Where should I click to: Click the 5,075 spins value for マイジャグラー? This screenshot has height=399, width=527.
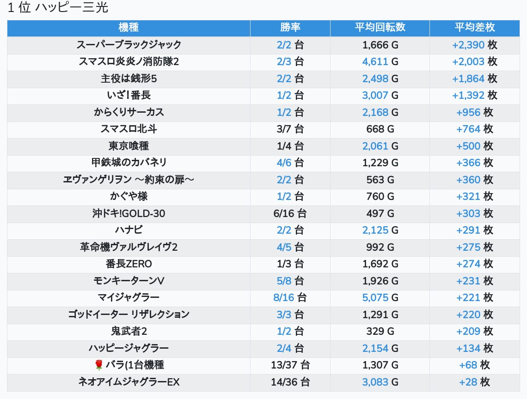coord(375,297)
